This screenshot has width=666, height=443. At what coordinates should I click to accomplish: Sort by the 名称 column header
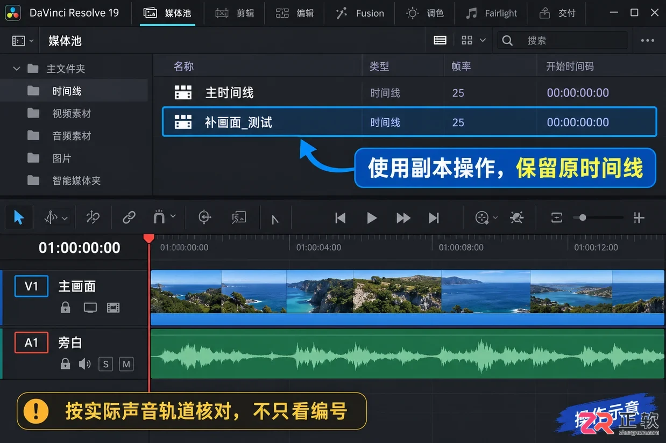pyautogui.click(x=183, y=66)
